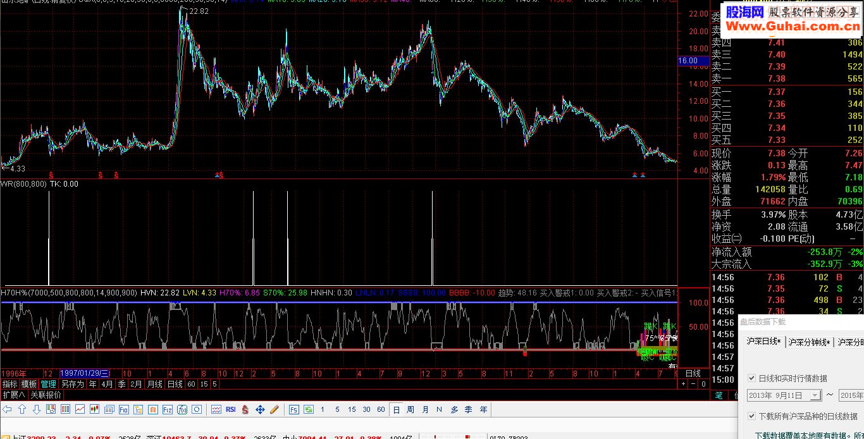Select the RSI indicator icon
The height and width of the screenshot is (439, 864).
click(230, 409)
